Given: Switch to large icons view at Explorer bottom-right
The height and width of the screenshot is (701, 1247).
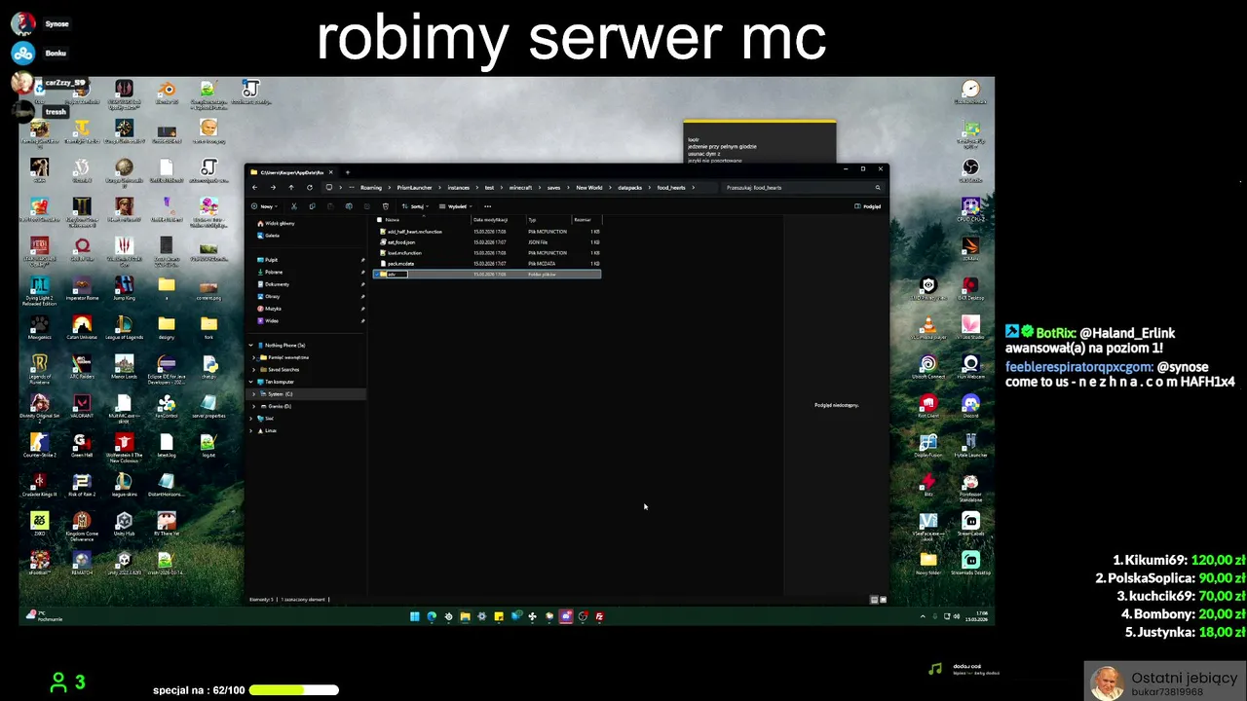Looking at the screenshot, I should coord(883,600).
